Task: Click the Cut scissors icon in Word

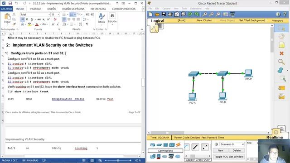Action: tap(14, 14)
